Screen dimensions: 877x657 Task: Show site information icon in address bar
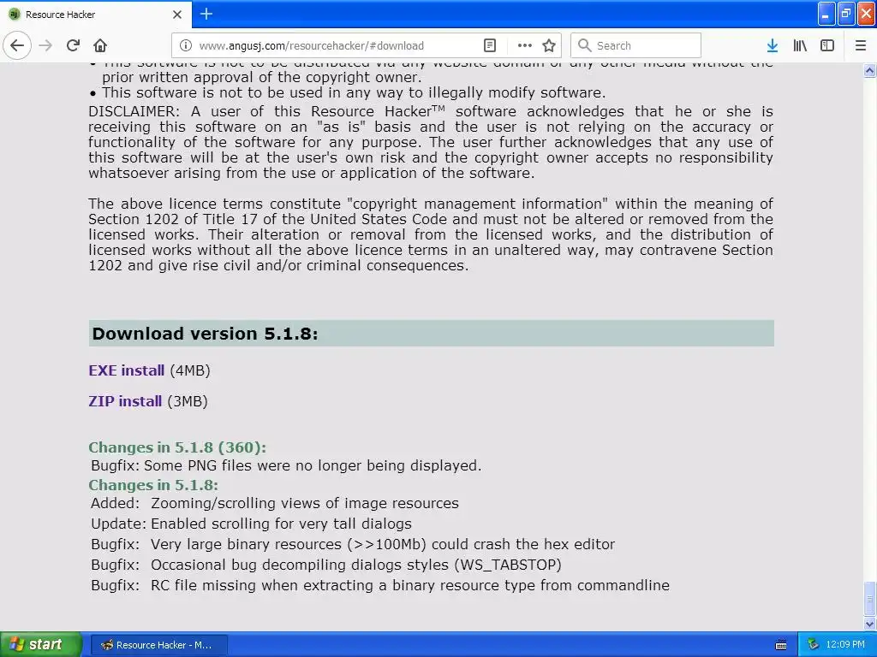(186, 45)
